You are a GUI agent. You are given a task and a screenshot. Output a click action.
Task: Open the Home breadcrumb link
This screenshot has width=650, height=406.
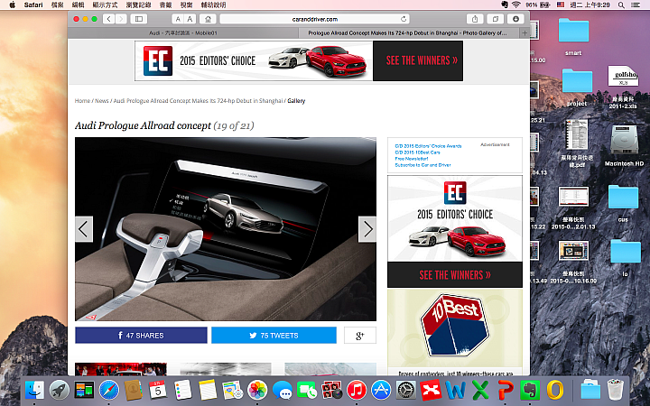click(82, 101)
